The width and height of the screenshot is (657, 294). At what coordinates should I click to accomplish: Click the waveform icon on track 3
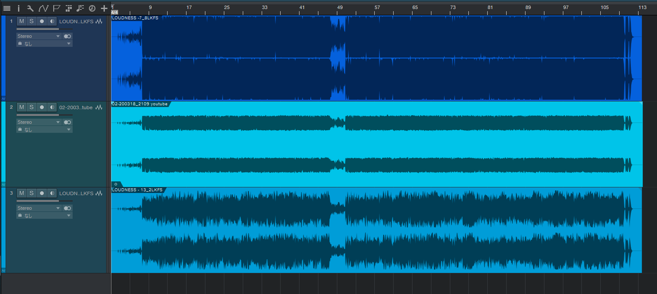[x=99, y=193]
